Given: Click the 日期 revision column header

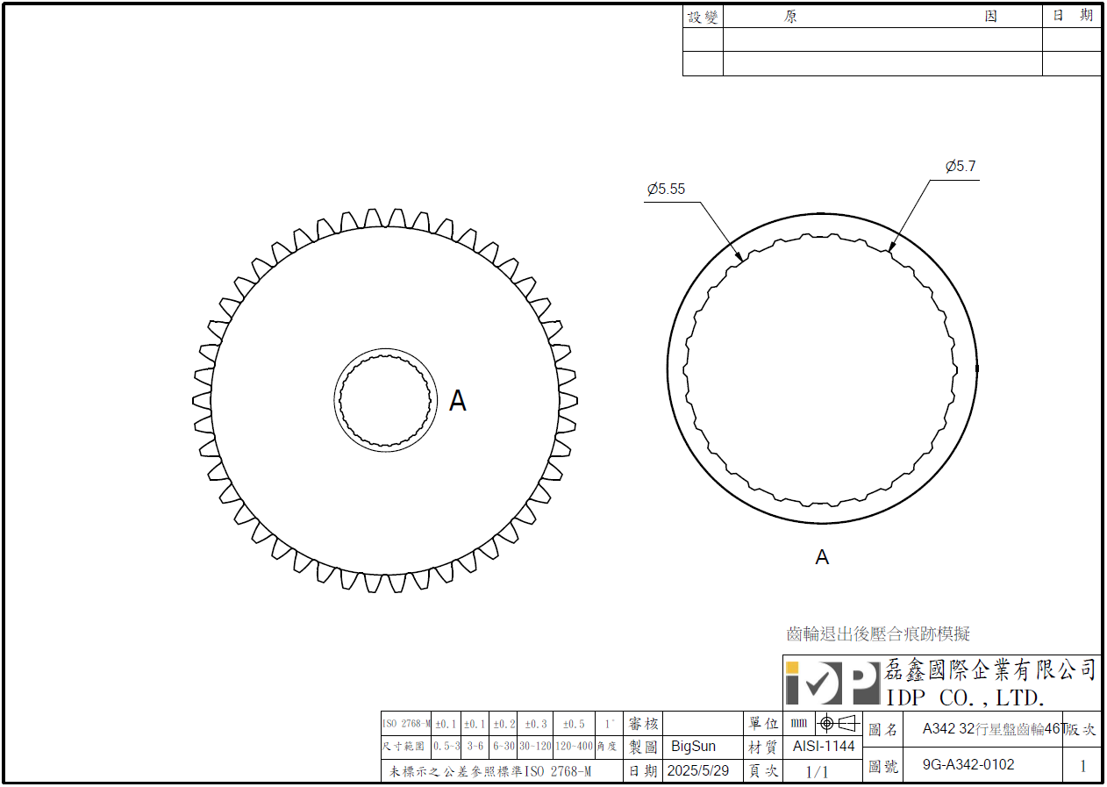Looking at the screenshot, I should point(1072,17).
